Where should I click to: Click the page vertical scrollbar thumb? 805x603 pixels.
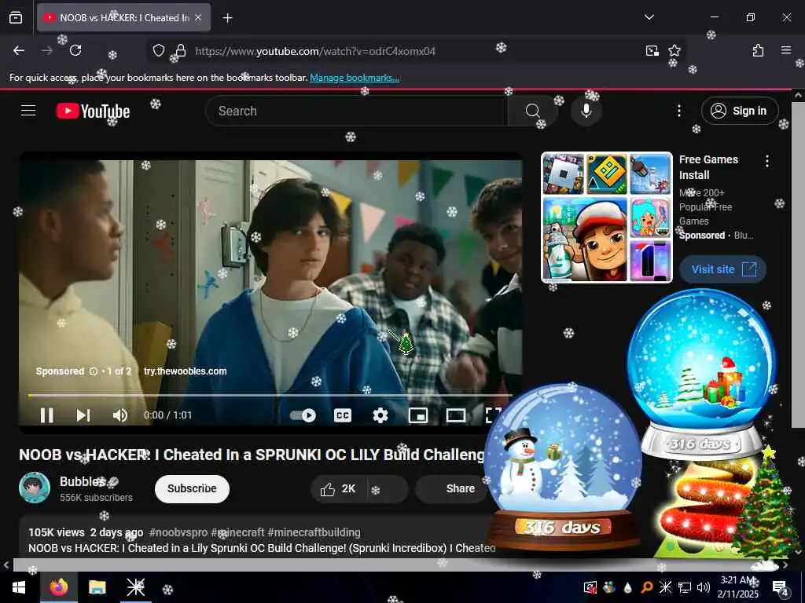coord(797,265)
